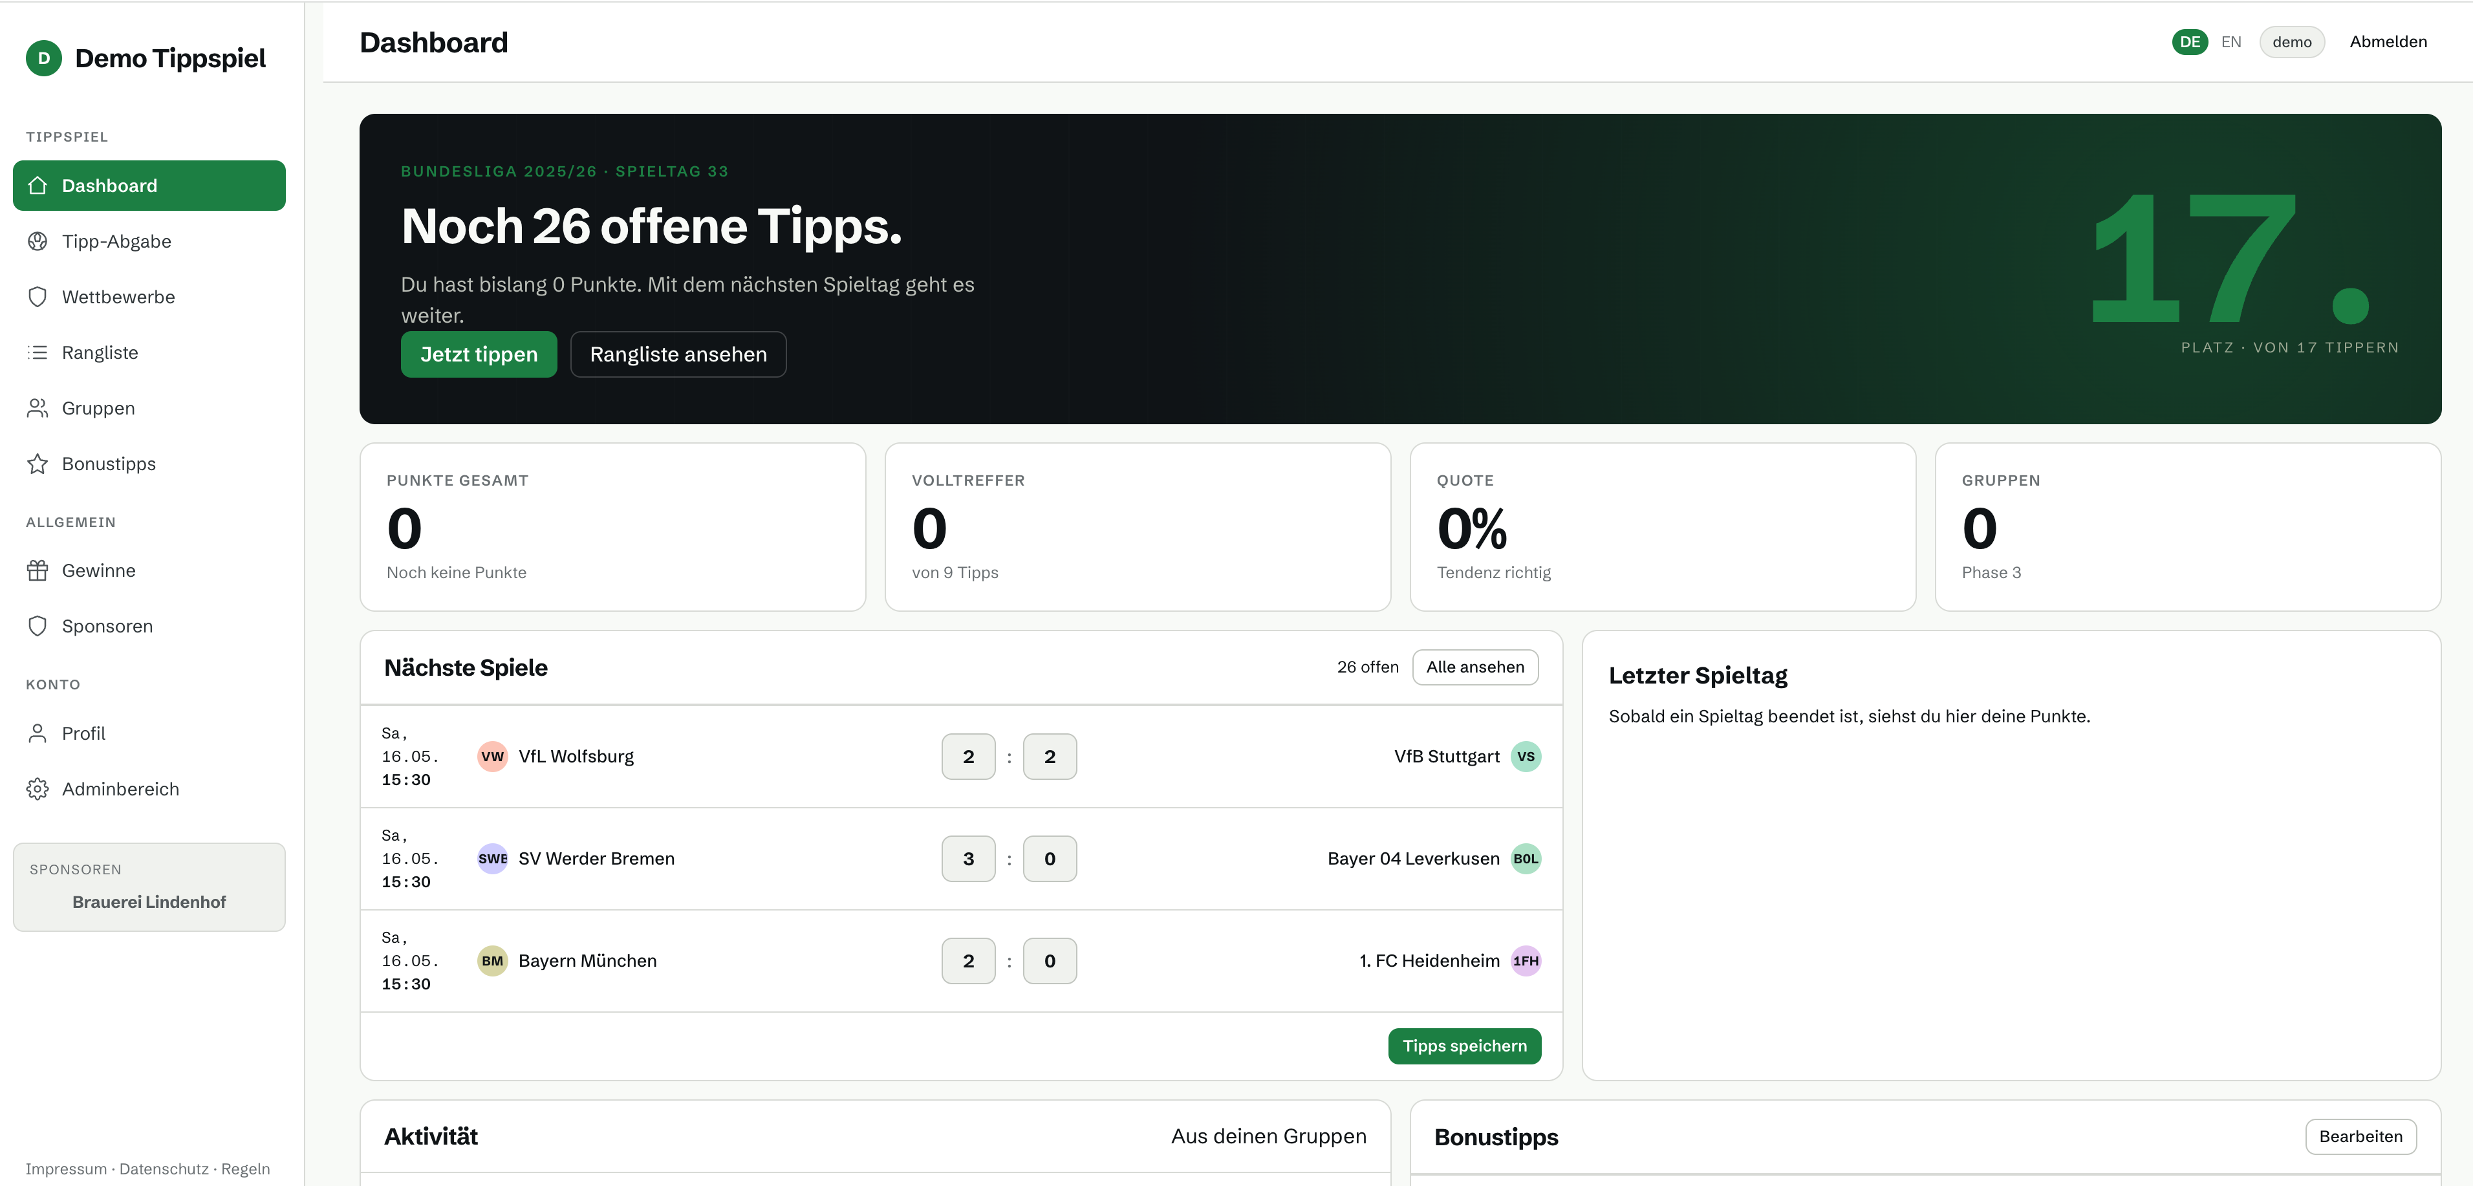Click the Quote 0% stat card
Screen dimensions: 2473x1186
[x=1663, y=527]
